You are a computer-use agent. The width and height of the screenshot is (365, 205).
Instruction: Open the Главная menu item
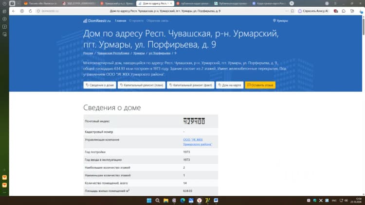pos(120,21)
